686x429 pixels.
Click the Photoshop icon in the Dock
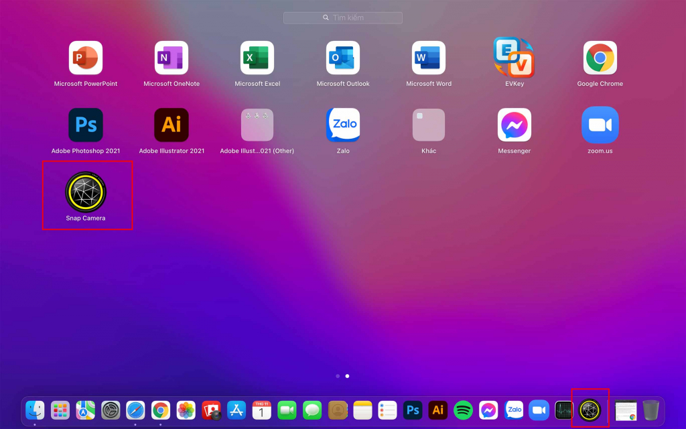click(413, 411)
